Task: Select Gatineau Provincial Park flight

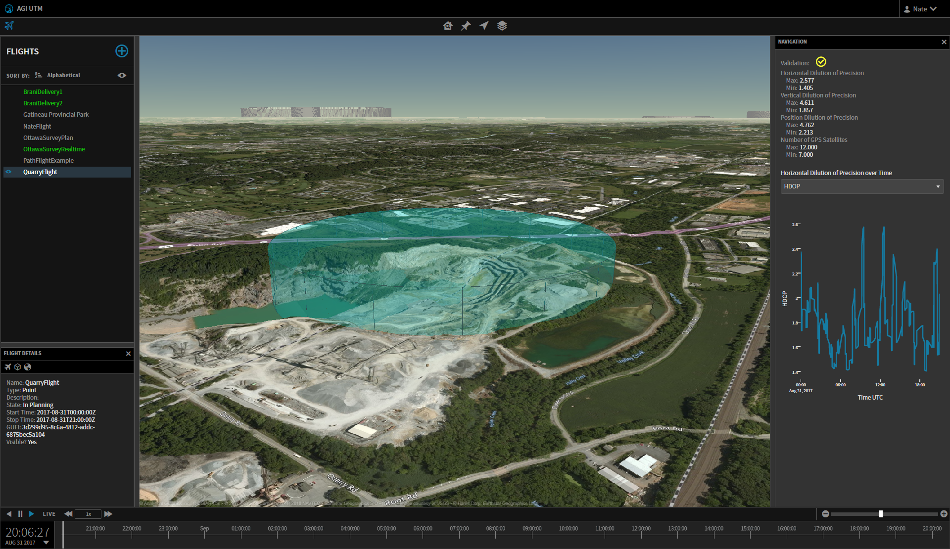Action: click(56, 115)
